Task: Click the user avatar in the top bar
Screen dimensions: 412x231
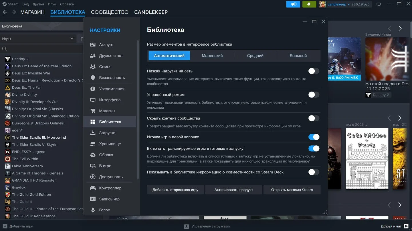Action: tap(322, 4)
